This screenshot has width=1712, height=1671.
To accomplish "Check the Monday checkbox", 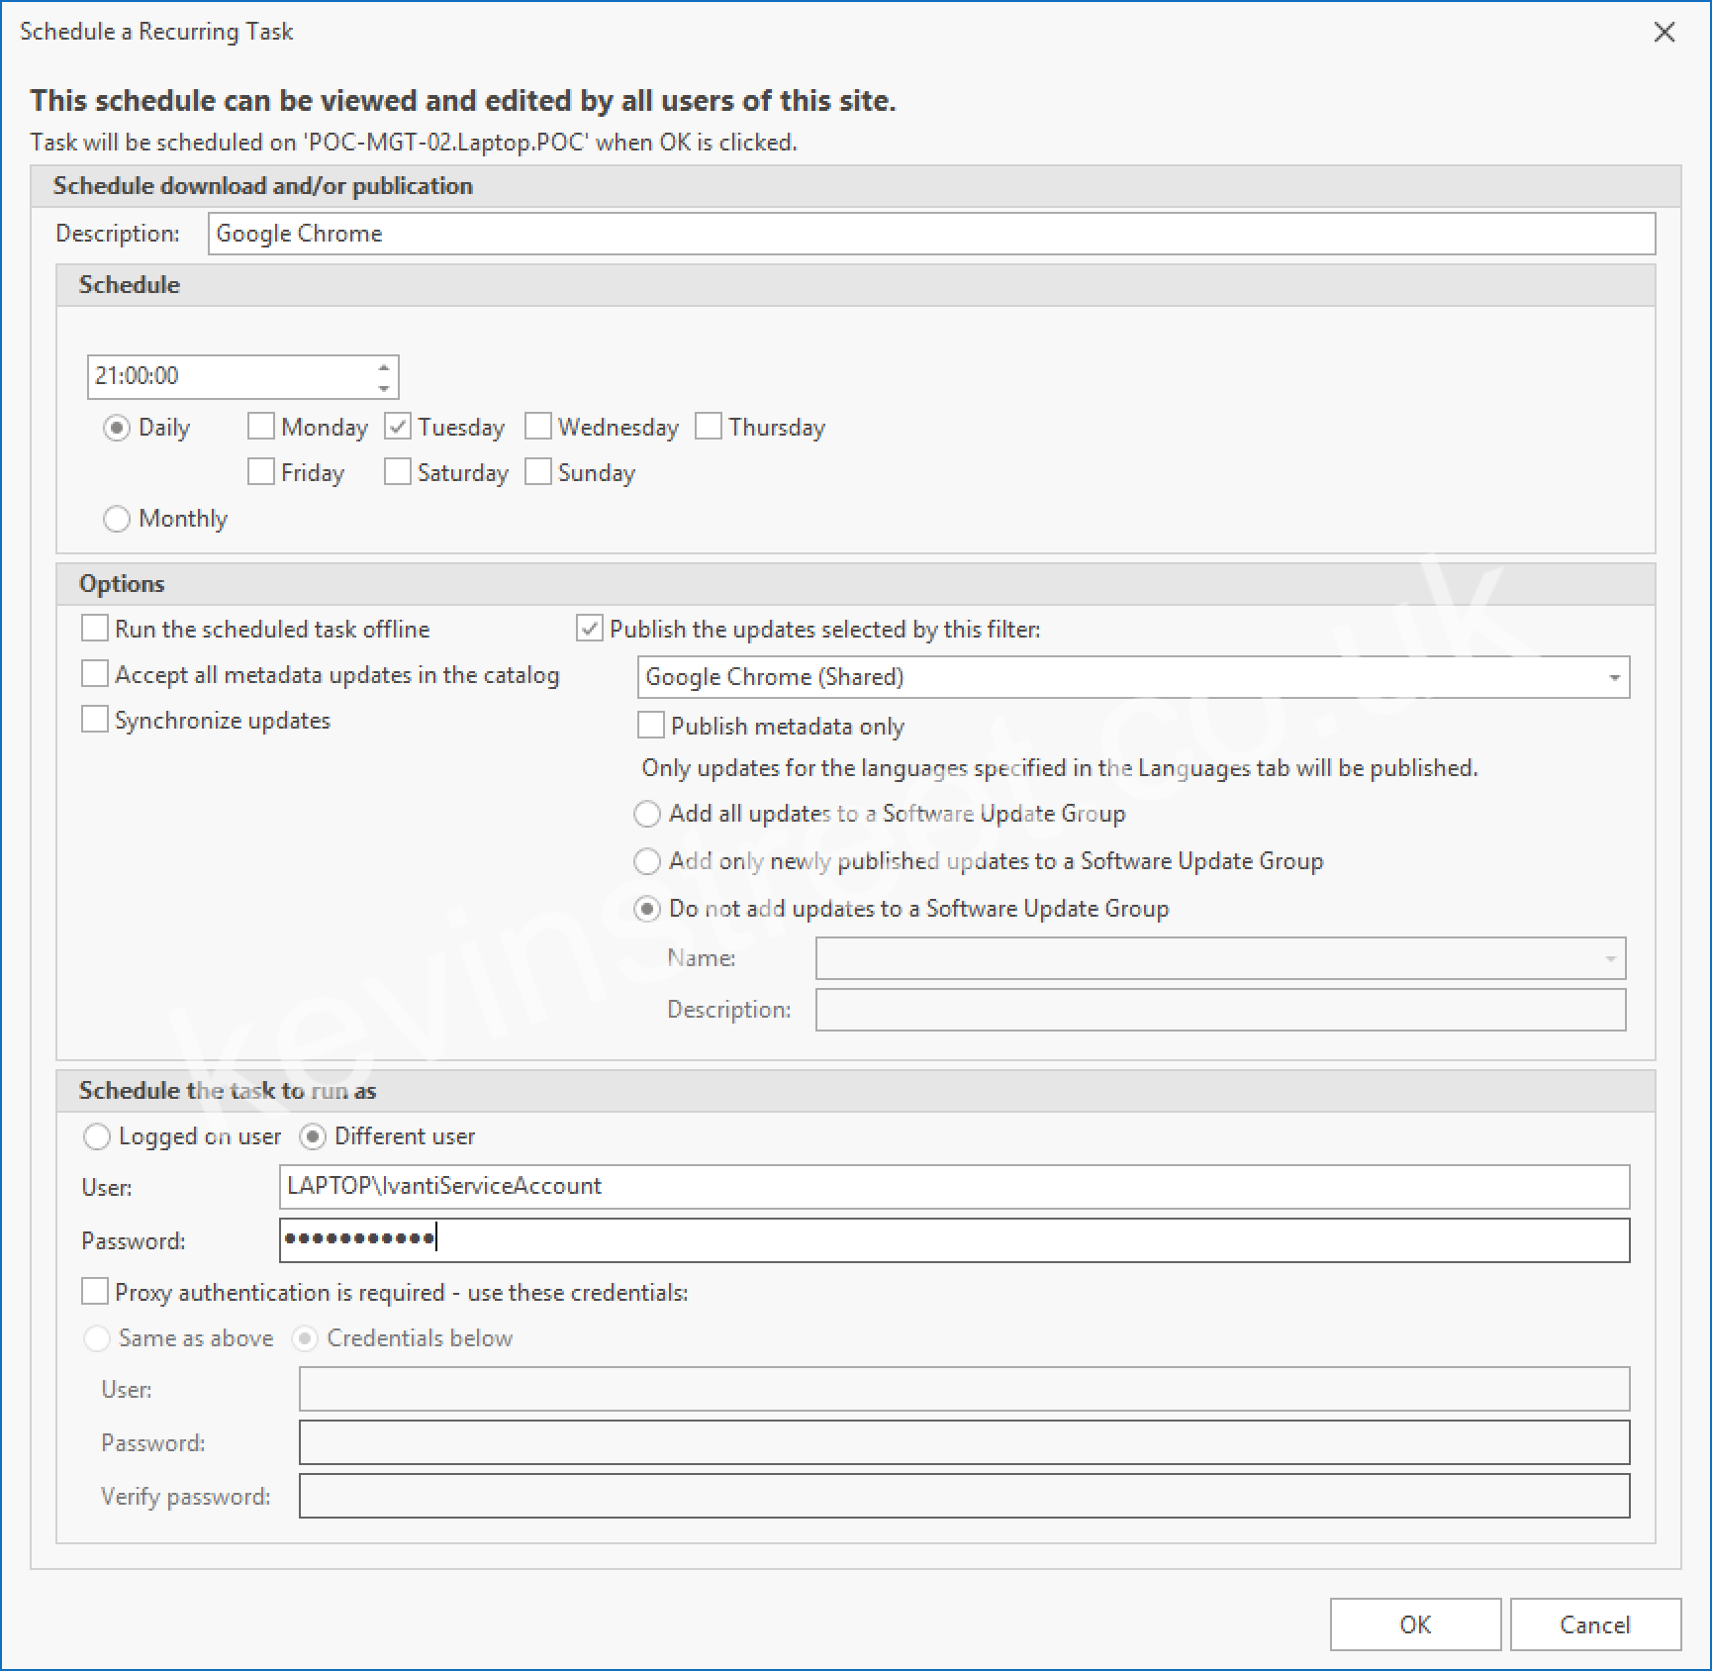I will (x=261, y=427).
